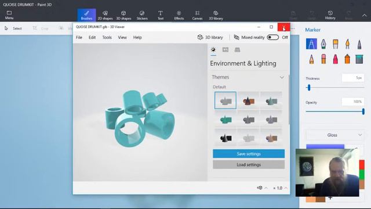Open View menu in 3D Viewer
The image size is (371, 209).
(122, 37)
